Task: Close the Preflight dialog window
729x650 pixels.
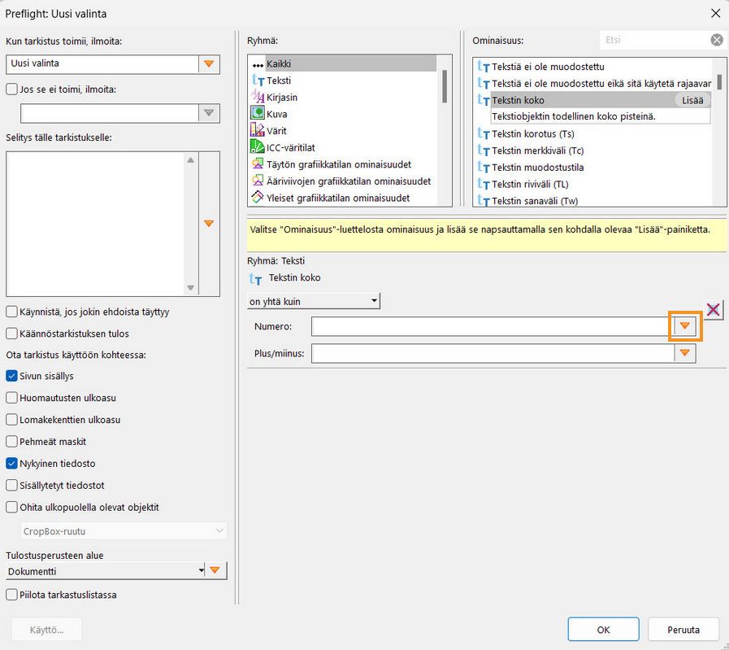Action: point(715,14)
